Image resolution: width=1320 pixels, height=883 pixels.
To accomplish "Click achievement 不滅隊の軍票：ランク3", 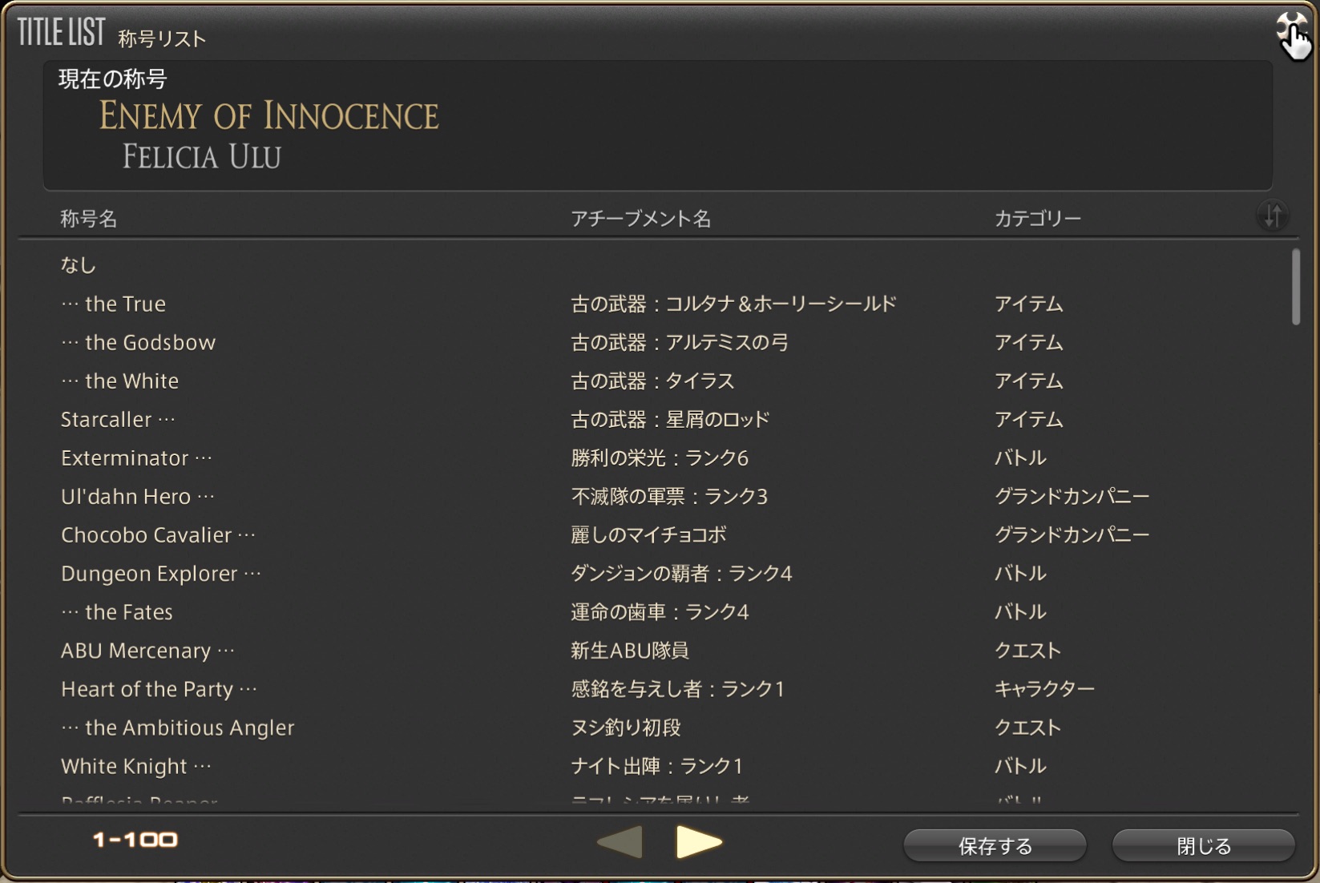I will coord(669,496).
